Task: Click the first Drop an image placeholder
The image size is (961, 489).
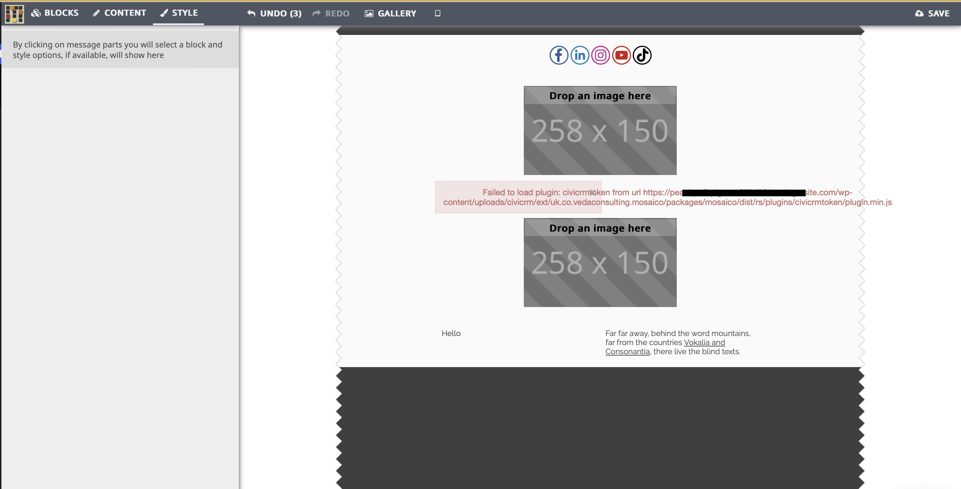Action: click(x=600, y=130)
